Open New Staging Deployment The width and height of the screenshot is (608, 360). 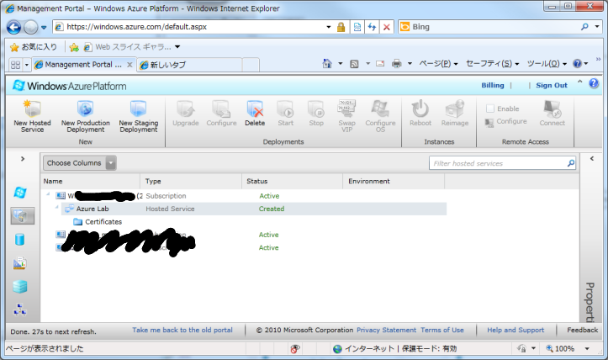(139, 116)
